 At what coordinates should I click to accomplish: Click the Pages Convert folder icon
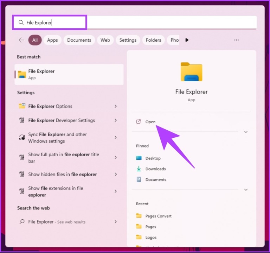[139, 216]
